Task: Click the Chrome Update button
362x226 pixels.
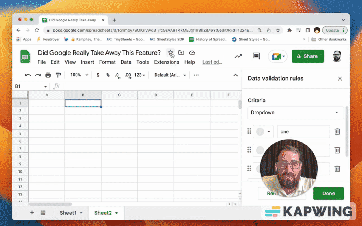Action: [335, 30]
